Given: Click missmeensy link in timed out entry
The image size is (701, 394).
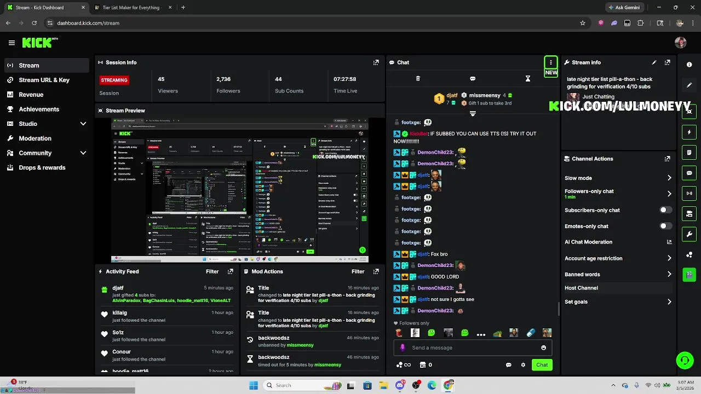Looking at the screenshot, I should 327,365.
